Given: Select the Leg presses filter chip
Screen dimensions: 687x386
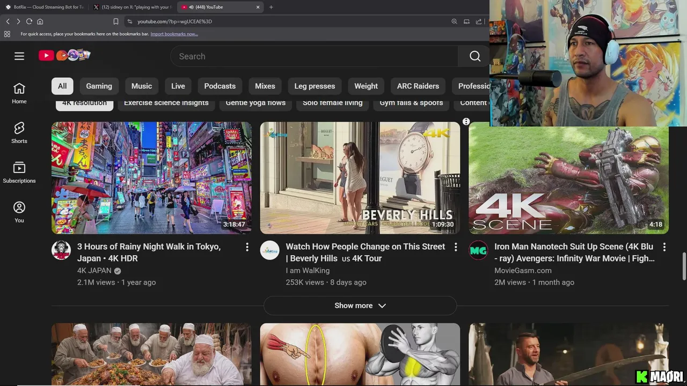Looking at the screenshot, I should tap(315, 86).
